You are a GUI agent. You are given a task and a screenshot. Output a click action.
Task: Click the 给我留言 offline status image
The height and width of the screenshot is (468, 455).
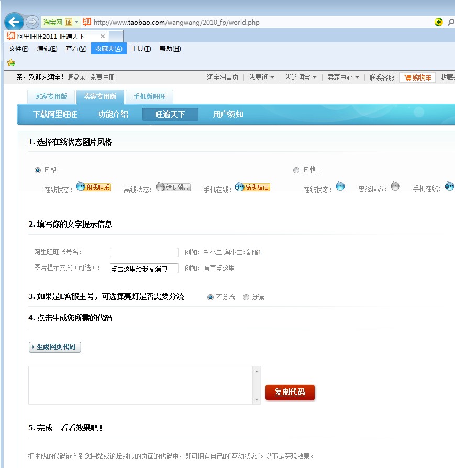pos(173,187)
